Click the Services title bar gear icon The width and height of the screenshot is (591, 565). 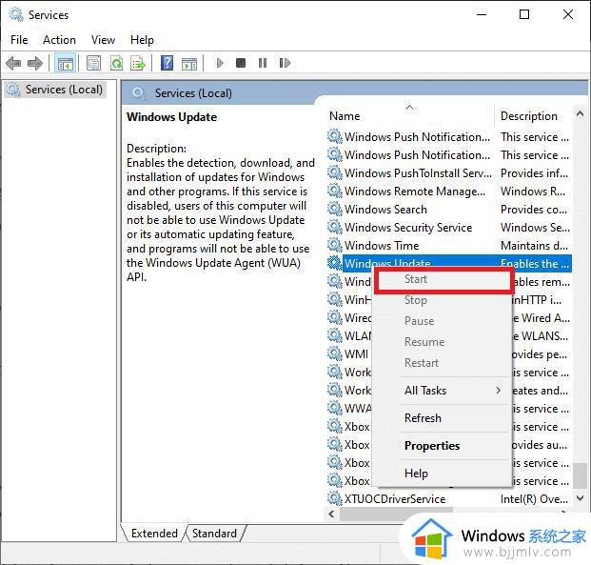coord(16,14)
